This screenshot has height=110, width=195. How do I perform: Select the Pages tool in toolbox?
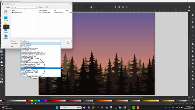pyautogui.click(x=2, y=82)
